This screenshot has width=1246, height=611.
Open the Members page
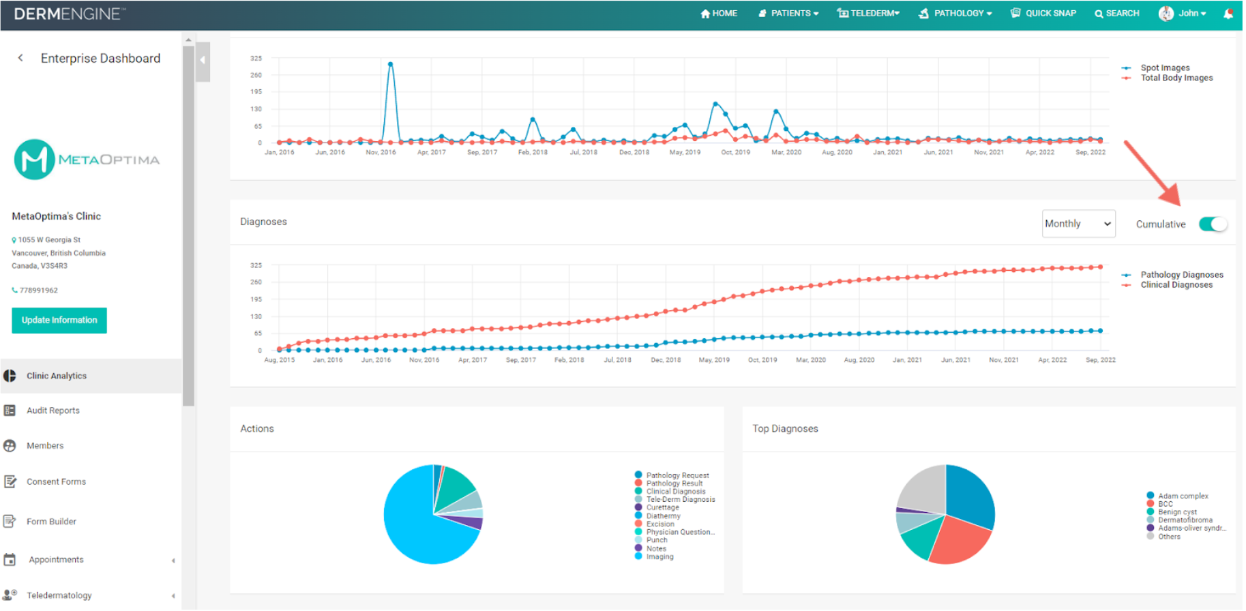(x=45, y=446)
